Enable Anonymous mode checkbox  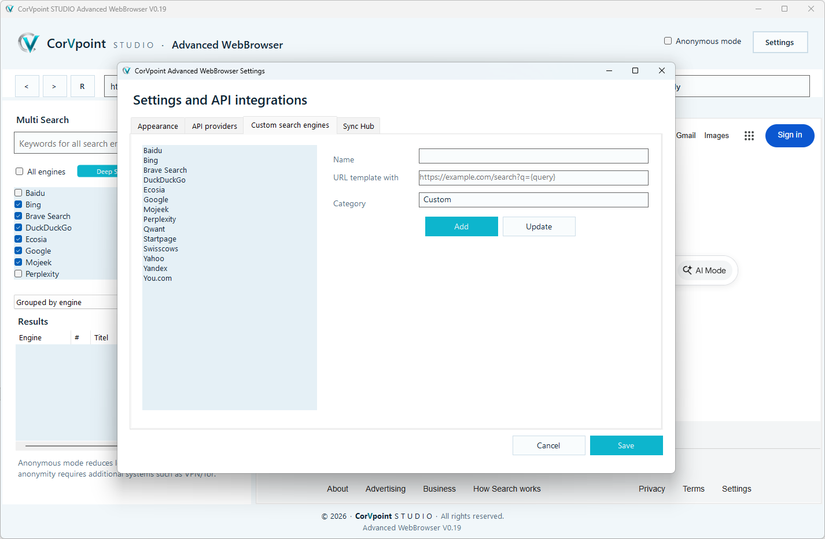point(668,41)
